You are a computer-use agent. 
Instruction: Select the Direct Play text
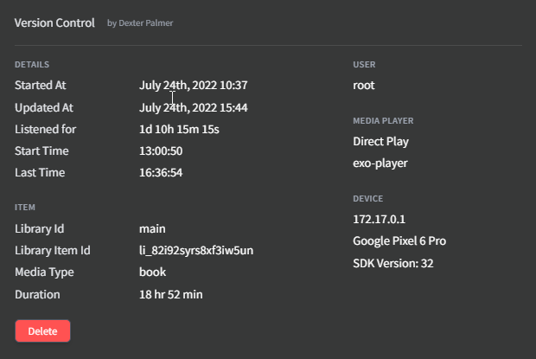click(x=380, y=142)
